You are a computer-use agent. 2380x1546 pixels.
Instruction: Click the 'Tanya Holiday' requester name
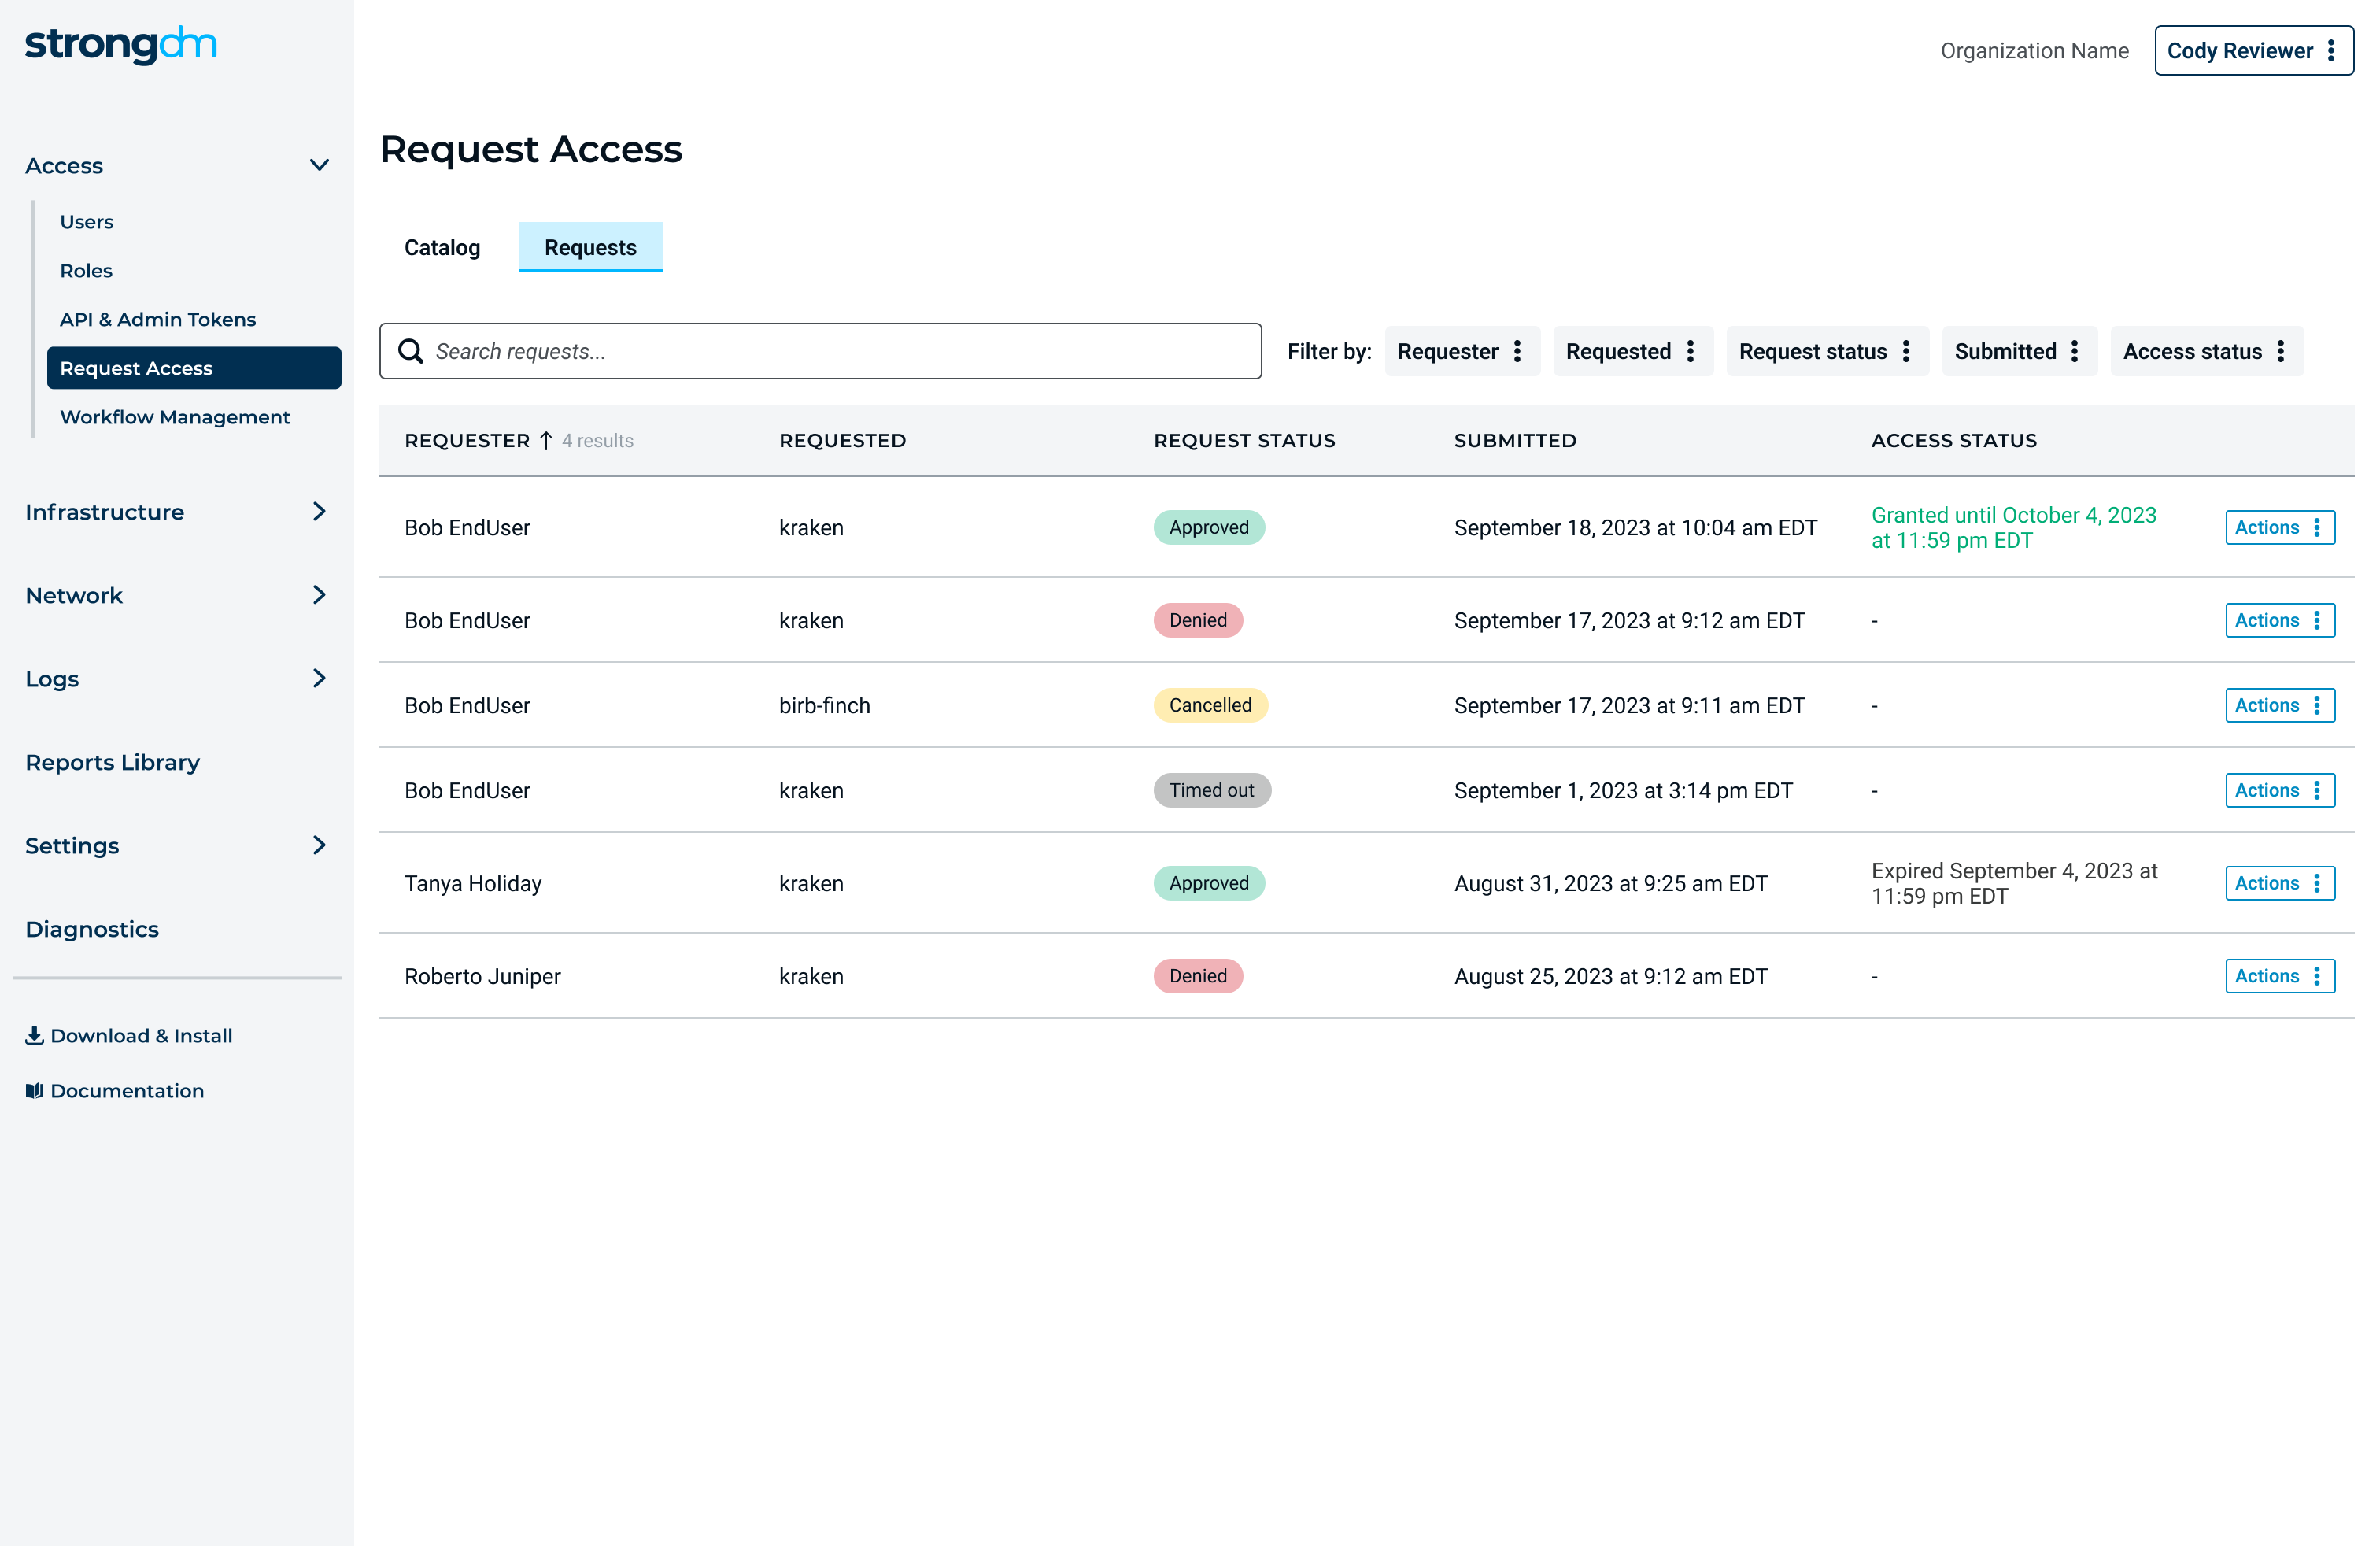point(473,883)
